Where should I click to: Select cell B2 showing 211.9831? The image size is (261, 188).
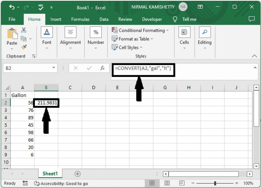[x=46, y=103]
